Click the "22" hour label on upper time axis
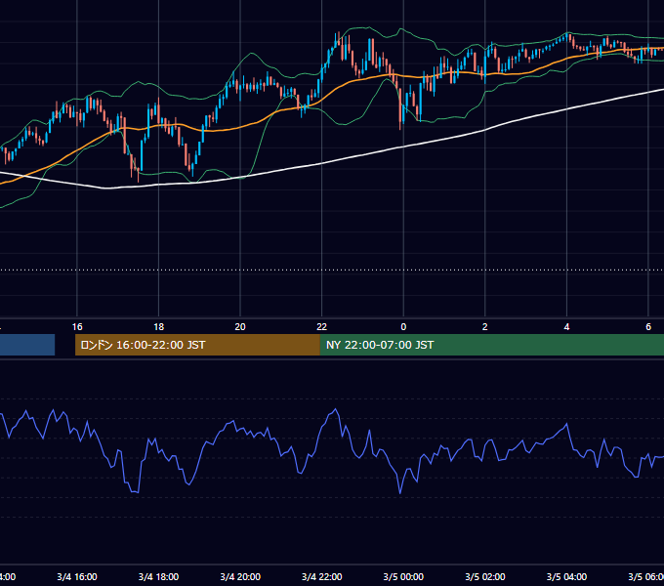Image resolution: width=664 pixels, height=586 pixels. (322, 327)
